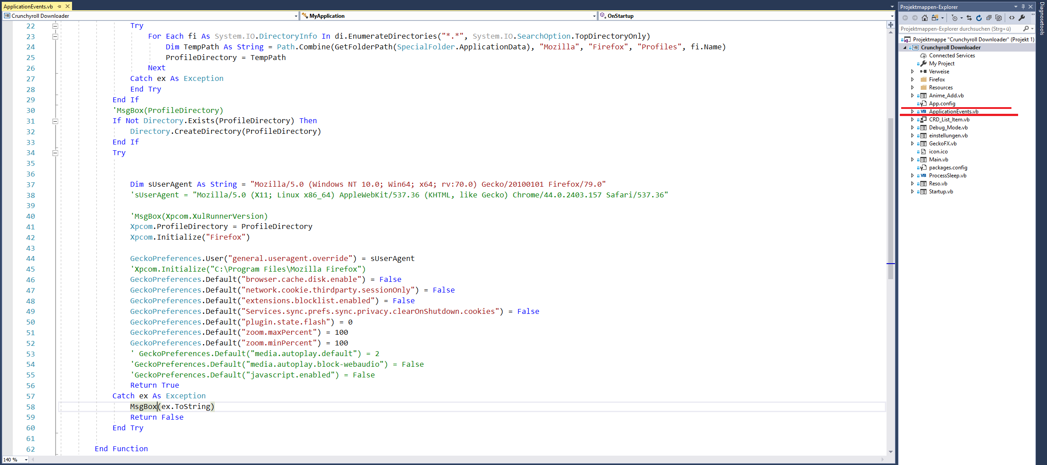This screenshot has height=465, width=1047.
Task: Open Projektmappen-Explorer window options arrow
Action: pos(1016,7)
